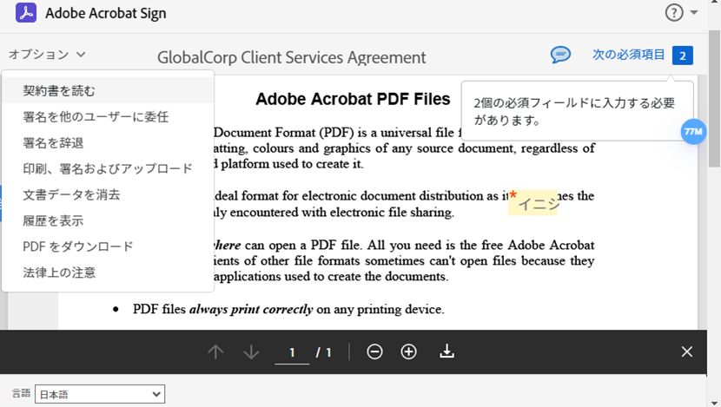721x407 pixels.
Task: Select 契約書を読む from options menu
Action: click(108, 91)
